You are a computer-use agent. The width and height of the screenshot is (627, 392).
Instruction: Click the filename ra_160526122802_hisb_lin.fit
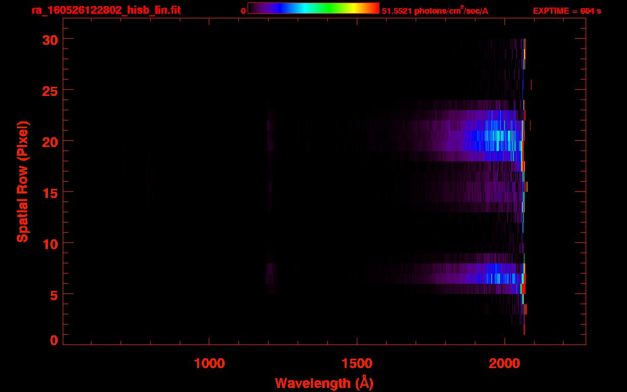[106, 10]
